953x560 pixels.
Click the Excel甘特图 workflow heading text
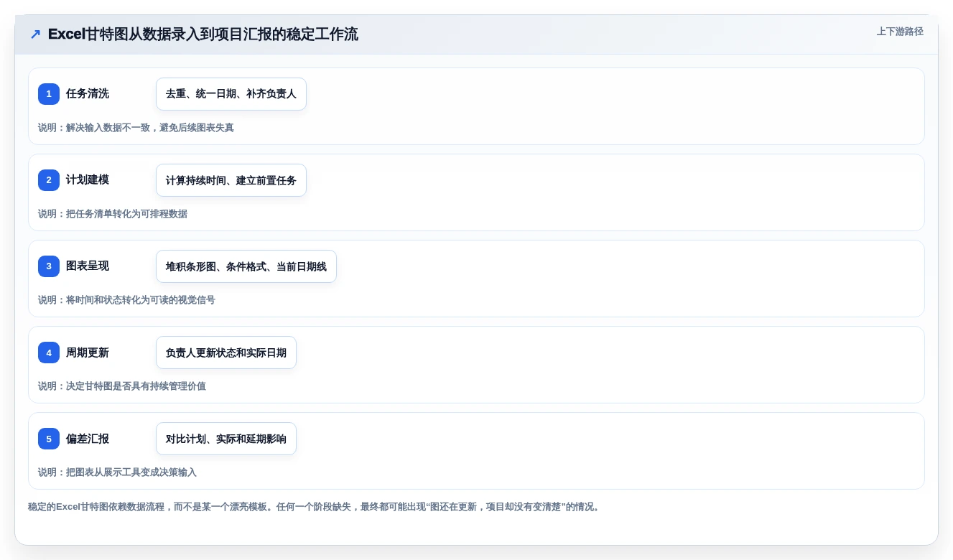[203, 34]
